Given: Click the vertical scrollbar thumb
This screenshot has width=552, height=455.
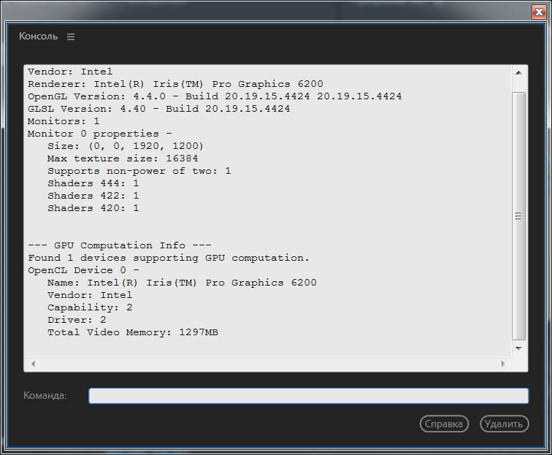Looking at the screenshot, I should [x=518, y=216].
